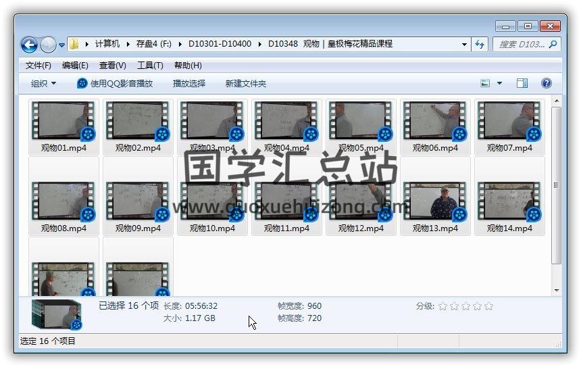Rate three stars in 分级
Viewport: 581px width, 367px height.
pos(465,306)
